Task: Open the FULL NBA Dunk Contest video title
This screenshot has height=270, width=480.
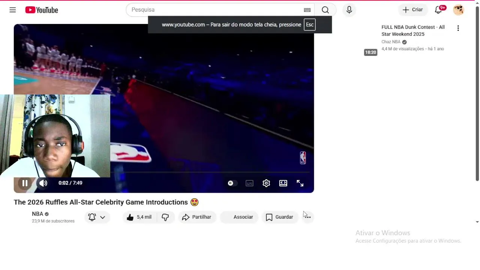Action: coord(413,30)
